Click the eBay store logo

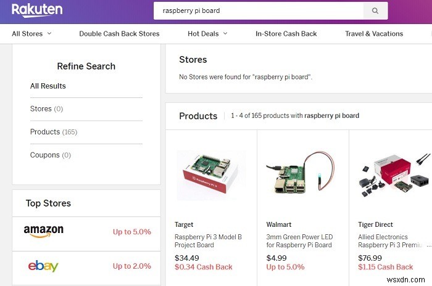tap(43, 266)
